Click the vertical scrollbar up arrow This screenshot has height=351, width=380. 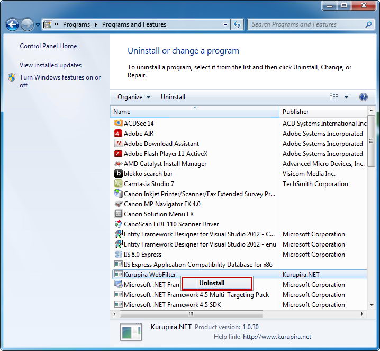372,111
